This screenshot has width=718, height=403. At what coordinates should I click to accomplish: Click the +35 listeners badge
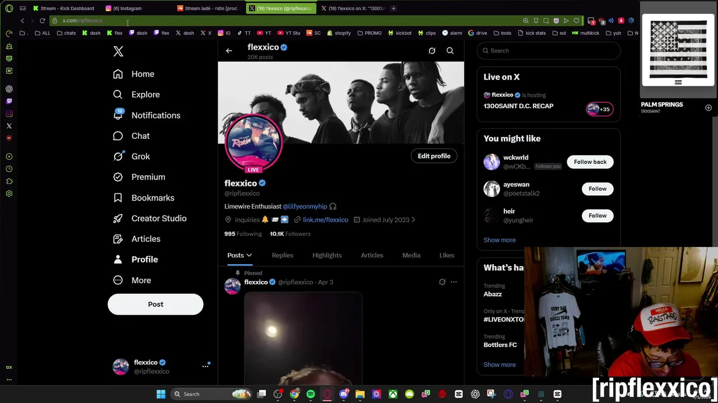pyautogui.click(x=599, y=109)
